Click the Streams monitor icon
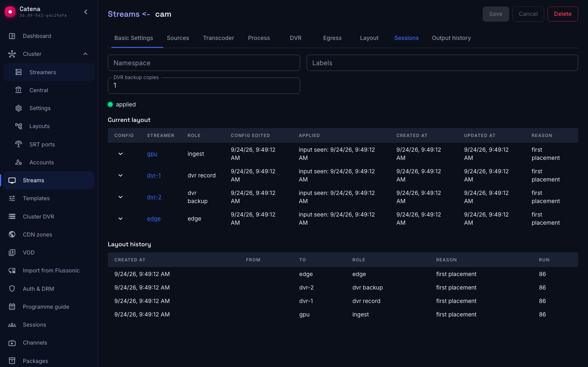 [x=12, y=180]
